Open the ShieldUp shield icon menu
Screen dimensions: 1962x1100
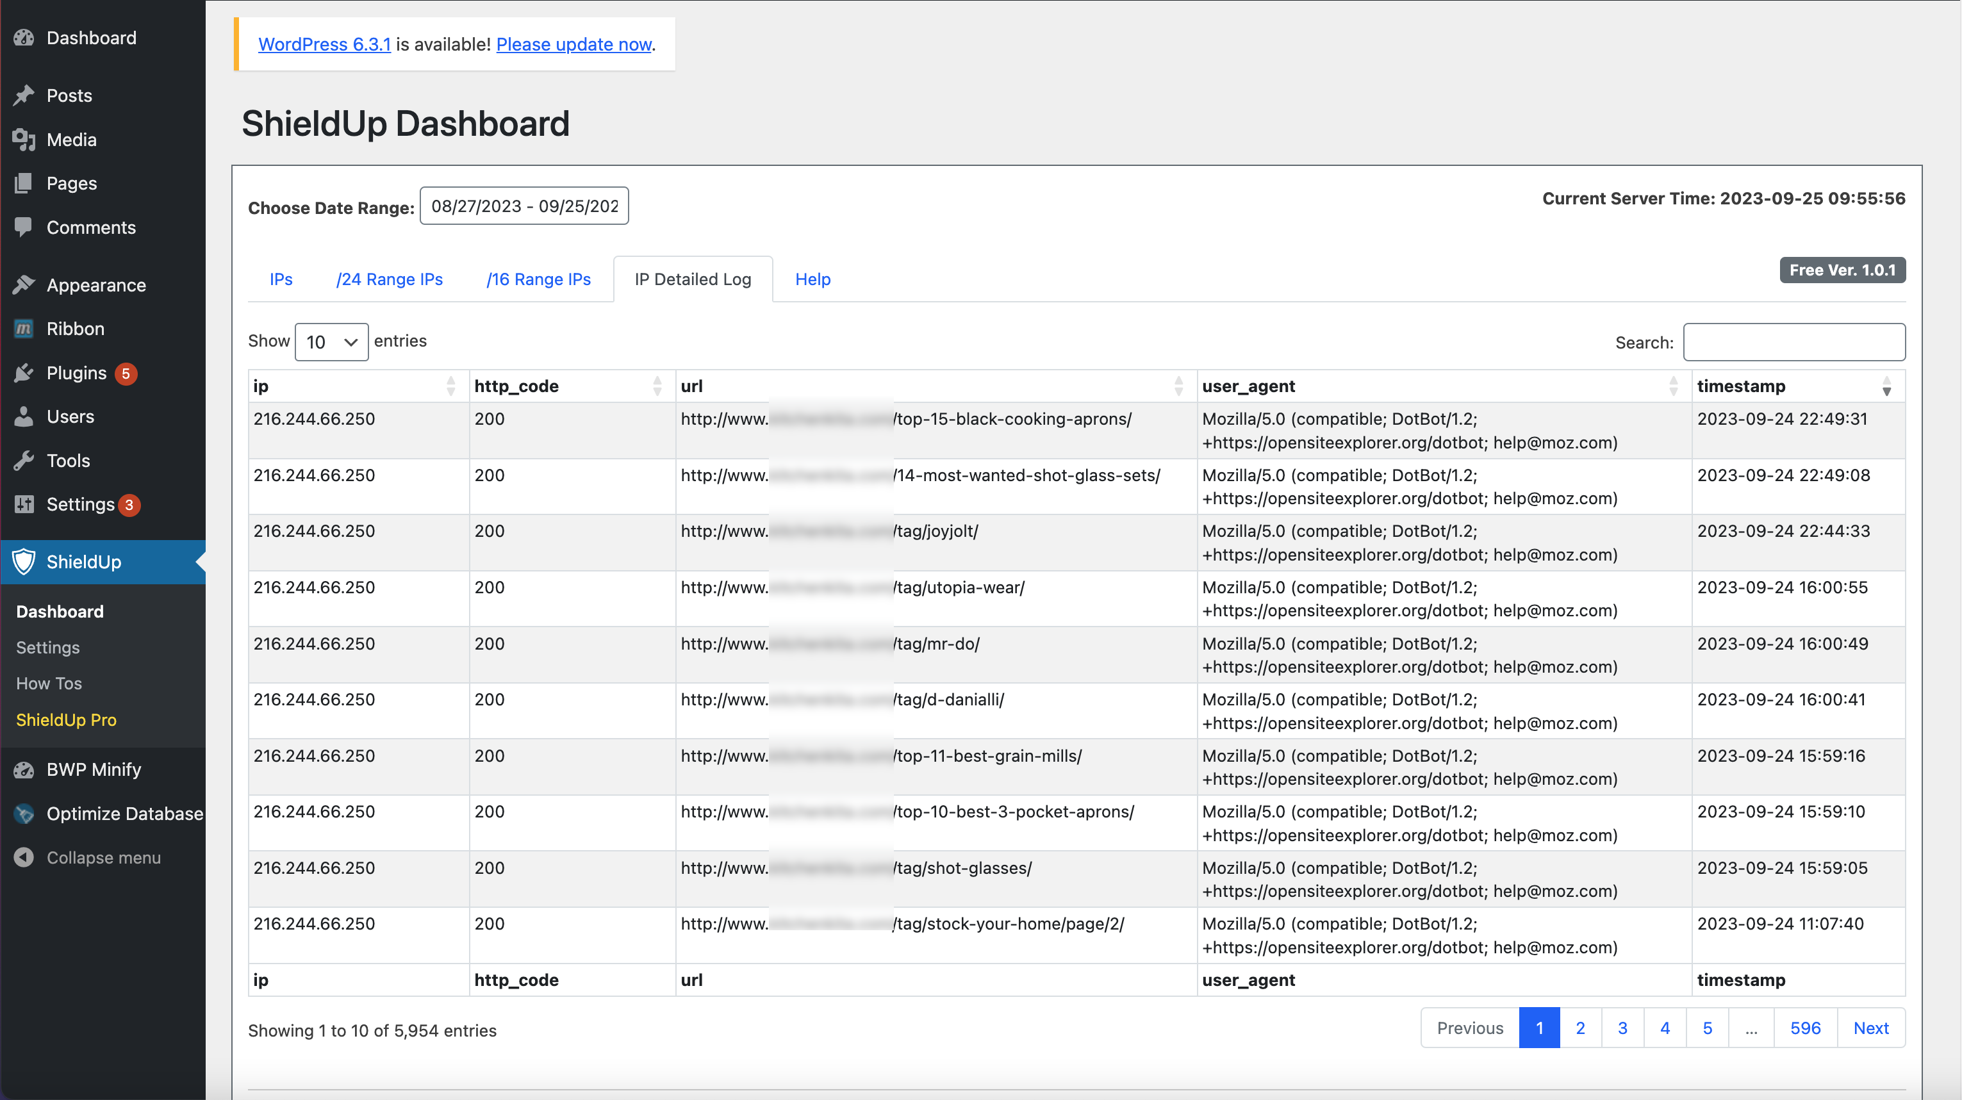coord(24,561)
